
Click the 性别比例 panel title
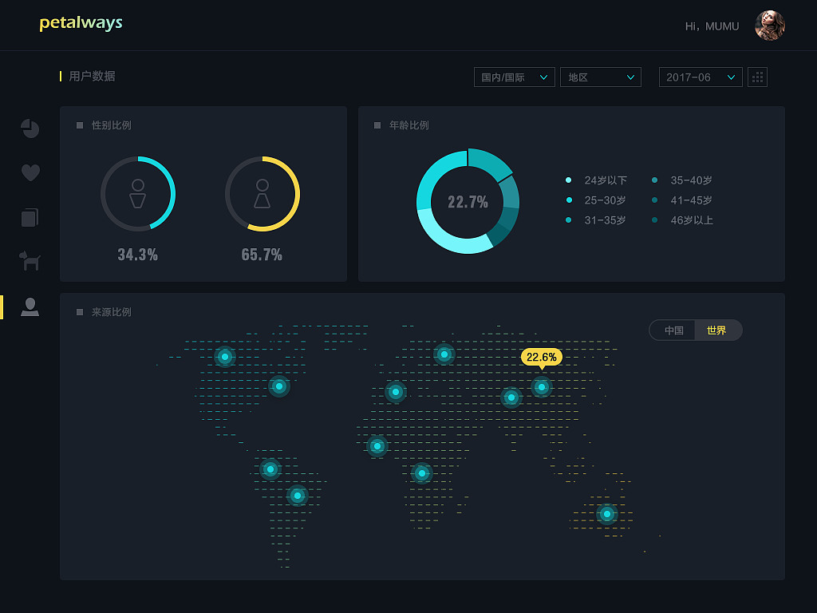pos(112,125)
